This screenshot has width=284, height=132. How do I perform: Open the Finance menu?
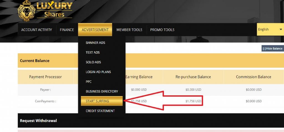click(x=67, y=30)
